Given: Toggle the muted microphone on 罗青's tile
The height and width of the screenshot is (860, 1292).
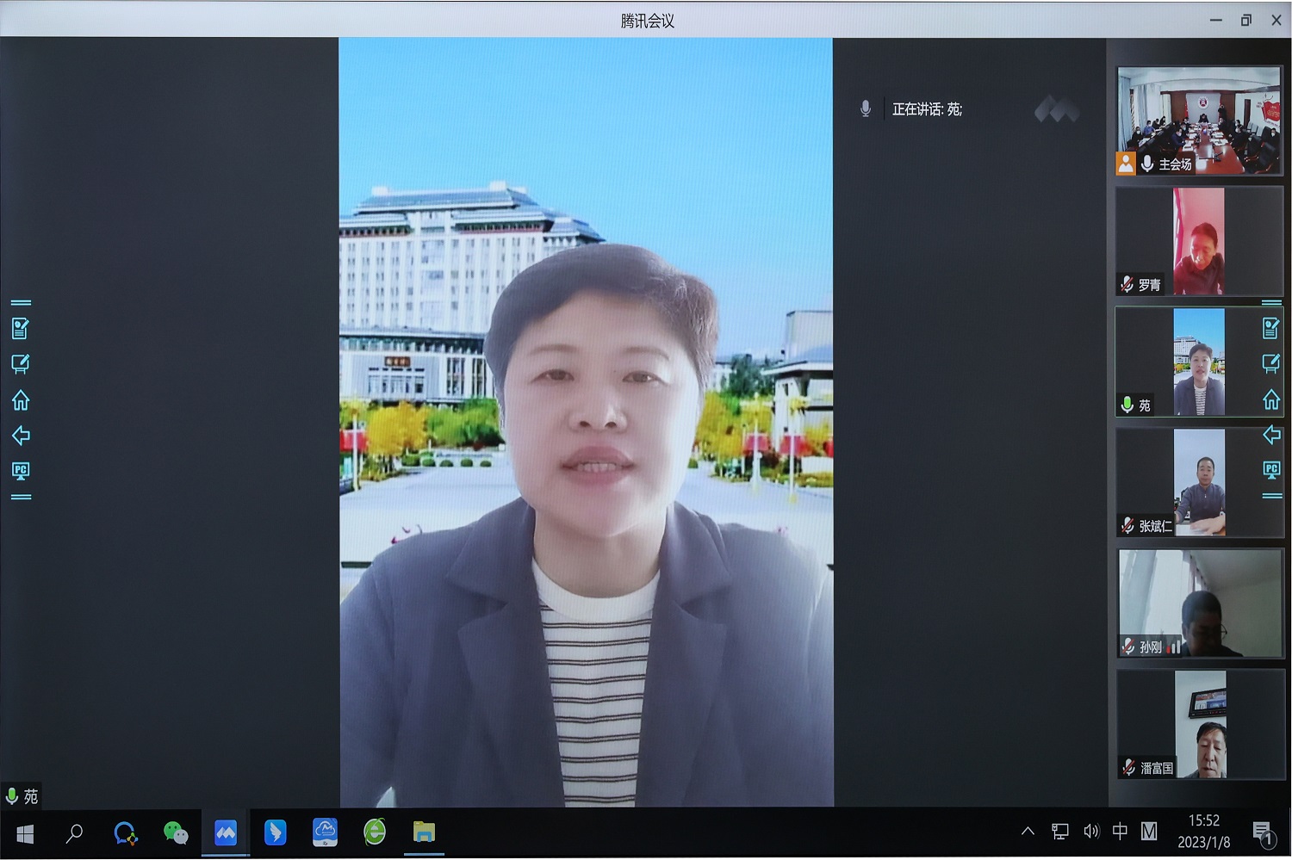Looking at the screenshot, I should point(1127,284).
